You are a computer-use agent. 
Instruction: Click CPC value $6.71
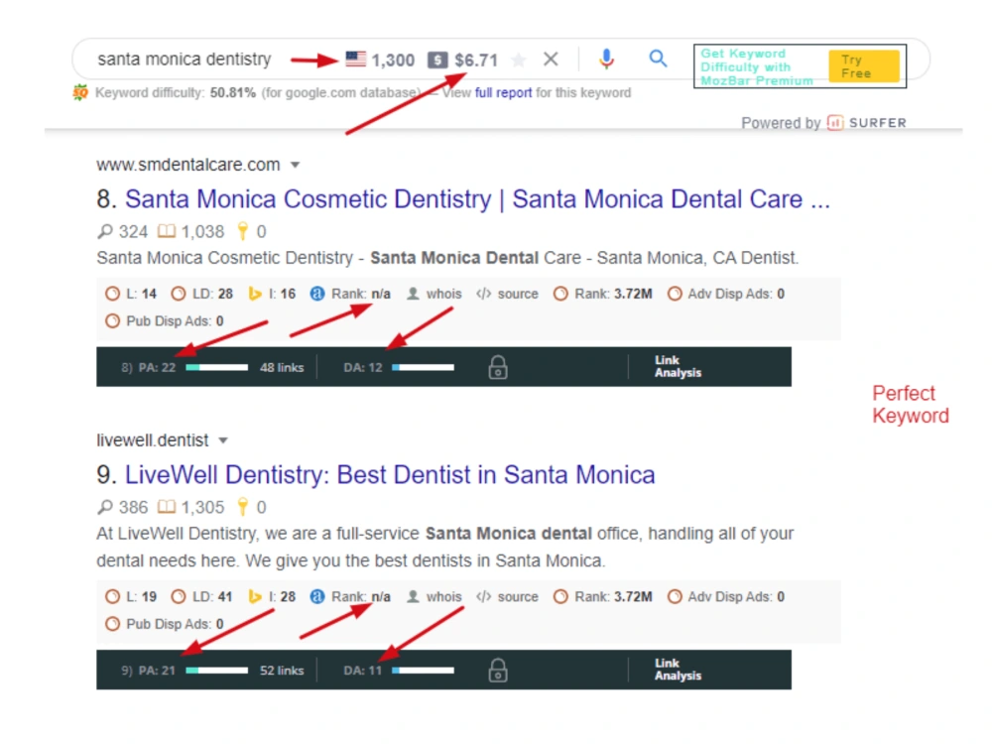[x=476, y=61]
